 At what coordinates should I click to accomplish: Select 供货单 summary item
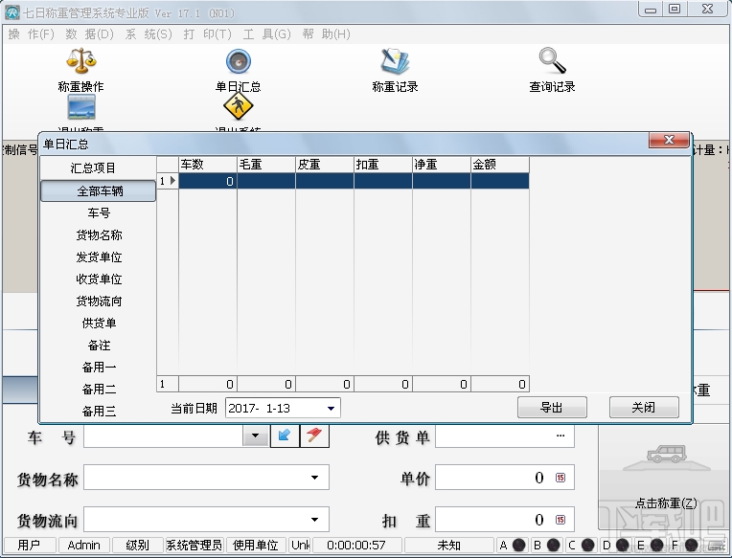pyautogui.click(x=99, y=324)
